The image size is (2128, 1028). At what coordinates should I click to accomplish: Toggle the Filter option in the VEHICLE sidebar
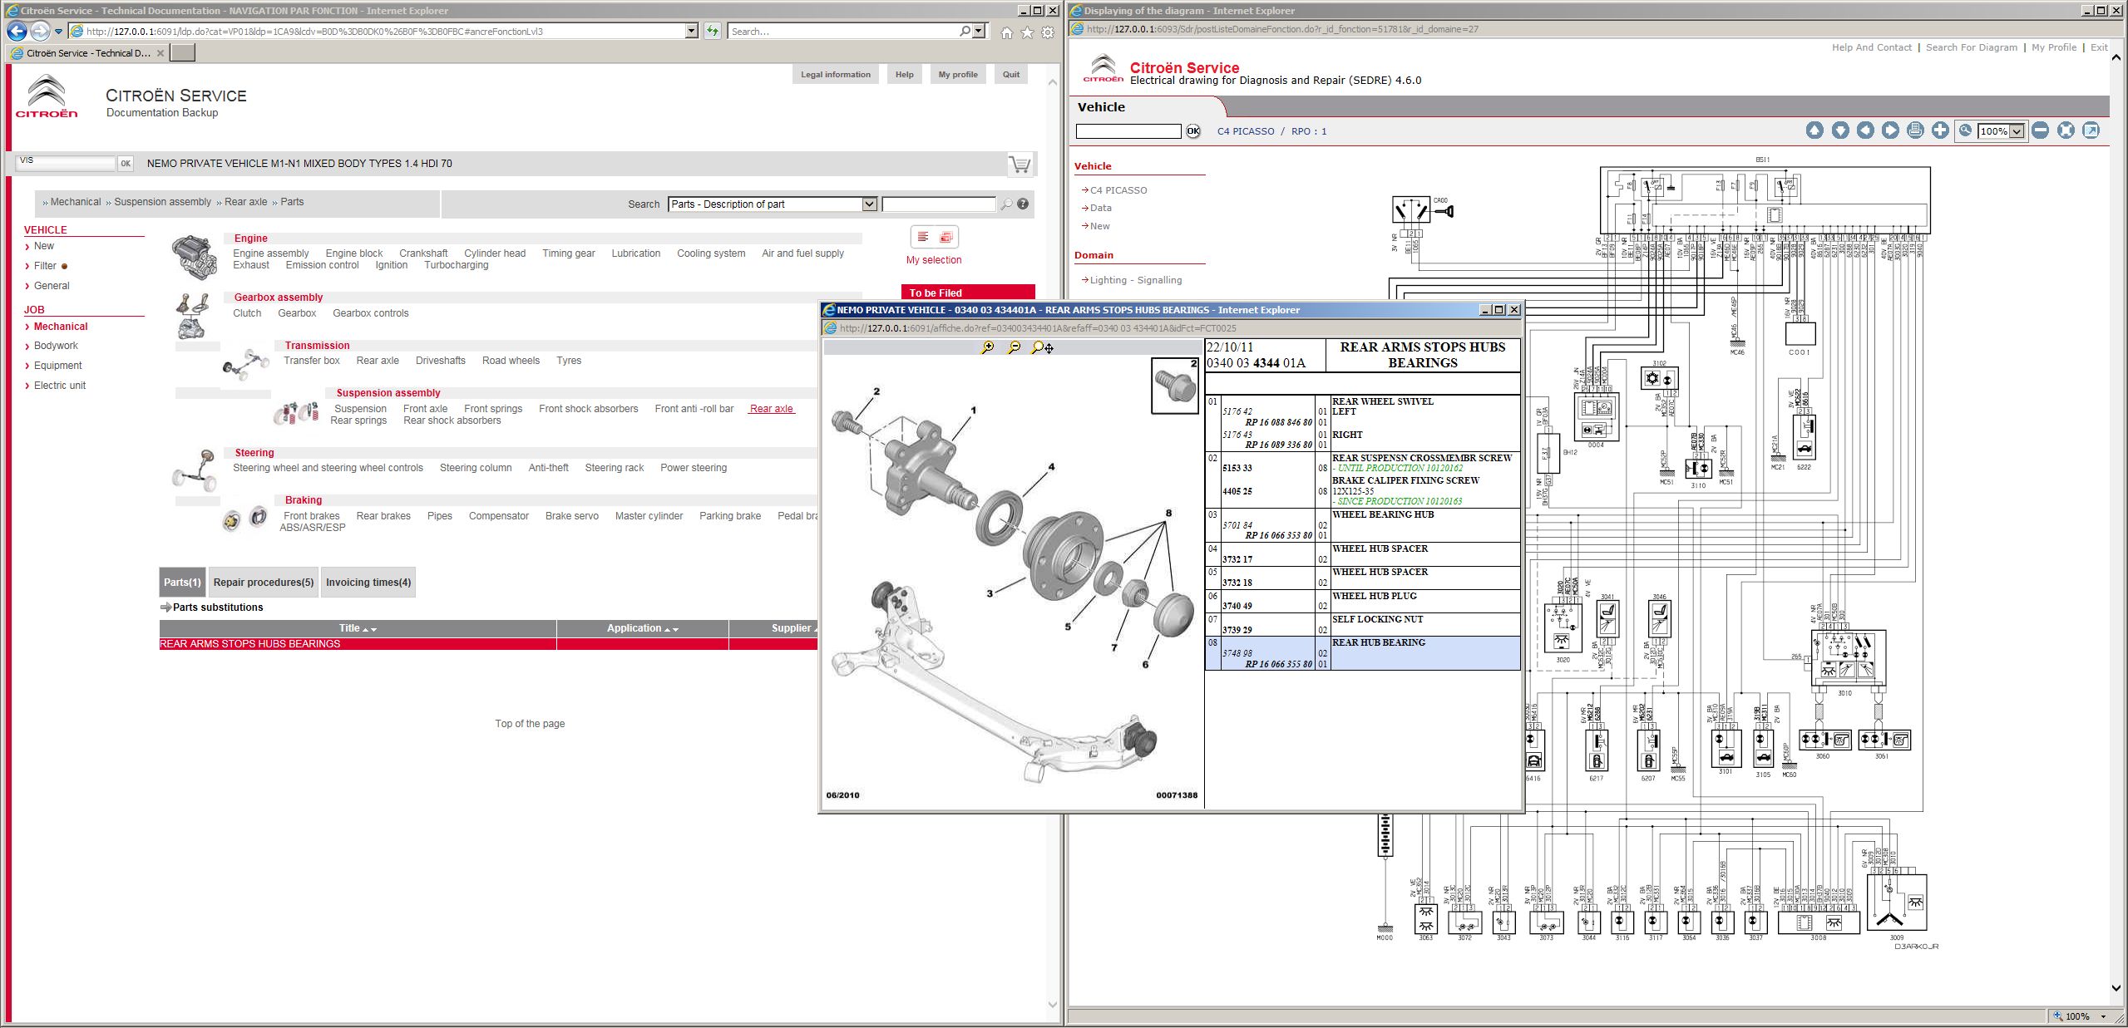47,265
